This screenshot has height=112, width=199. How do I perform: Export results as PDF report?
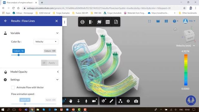tap(116, 22)
